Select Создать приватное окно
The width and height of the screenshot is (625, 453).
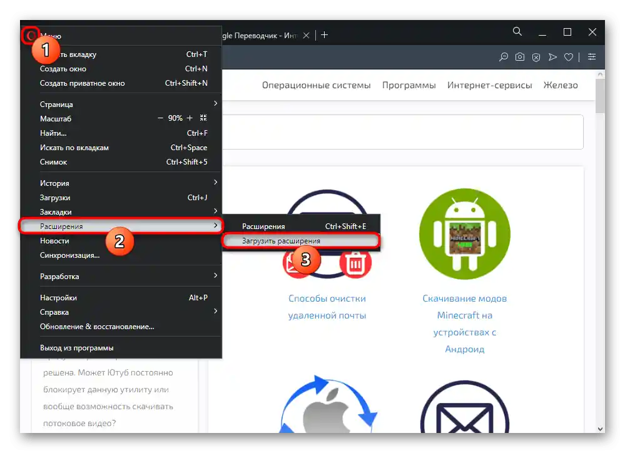(121, 83)
